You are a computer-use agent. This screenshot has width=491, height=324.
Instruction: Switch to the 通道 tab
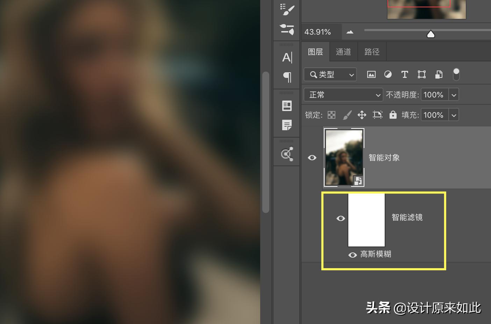(343, 51)
